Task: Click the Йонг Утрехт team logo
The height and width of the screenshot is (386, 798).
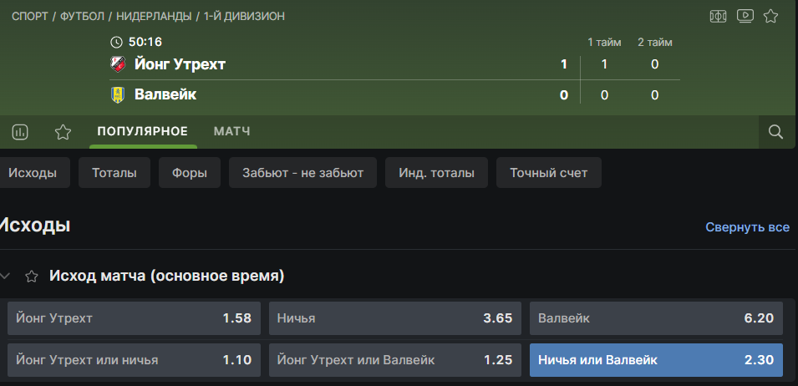Action: pos(118,64)
